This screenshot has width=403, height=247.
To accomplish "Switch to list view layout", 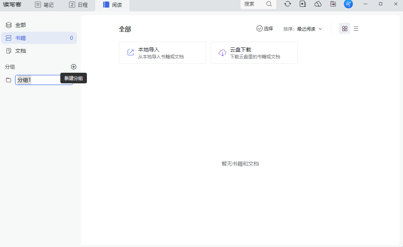I will pos(356,28).
